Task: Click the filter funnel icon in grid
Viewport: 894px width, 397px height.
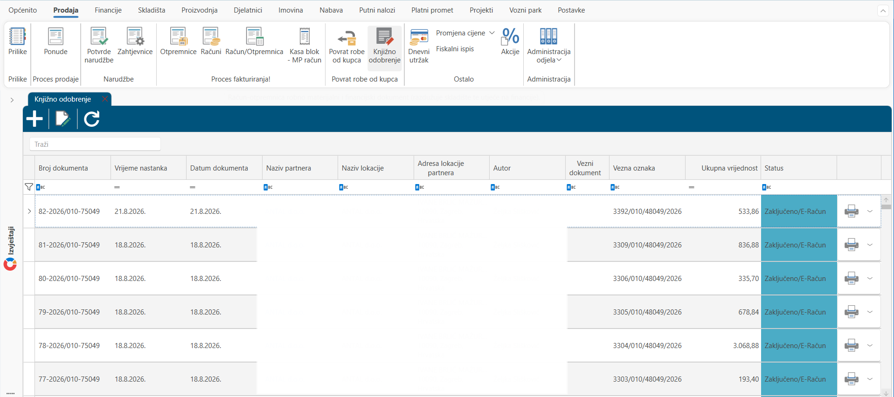Action: coord(29,187)
